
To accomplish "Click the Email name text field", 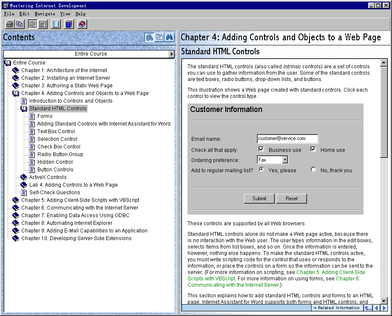I will click(x=287, y=139).
